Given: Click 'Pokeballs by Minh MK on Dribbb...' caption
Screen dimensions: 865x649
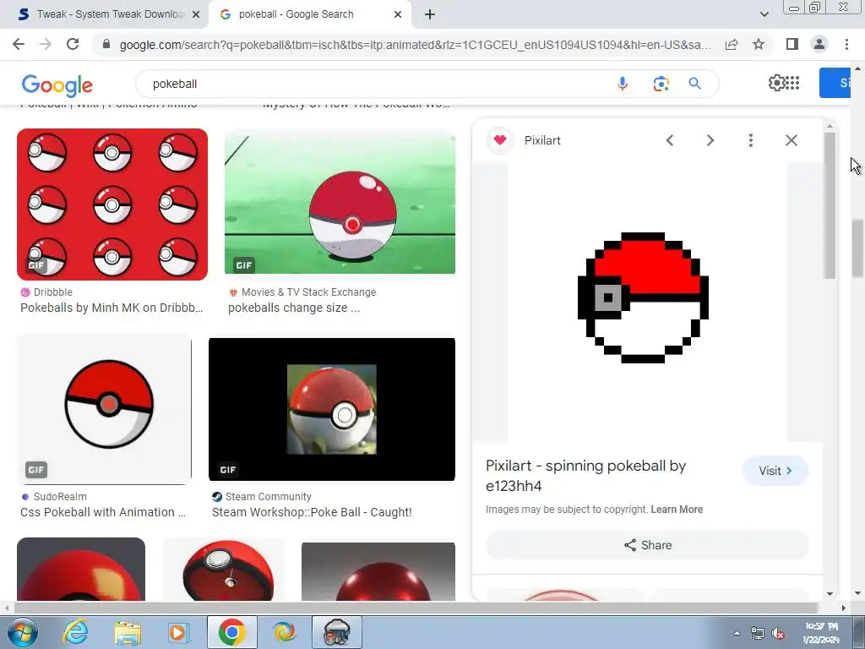Looking at the screenshot, I should [112, 308].
